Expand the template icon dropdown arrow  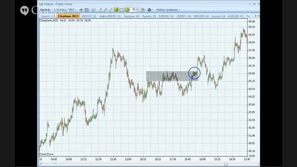click(145, 10)
